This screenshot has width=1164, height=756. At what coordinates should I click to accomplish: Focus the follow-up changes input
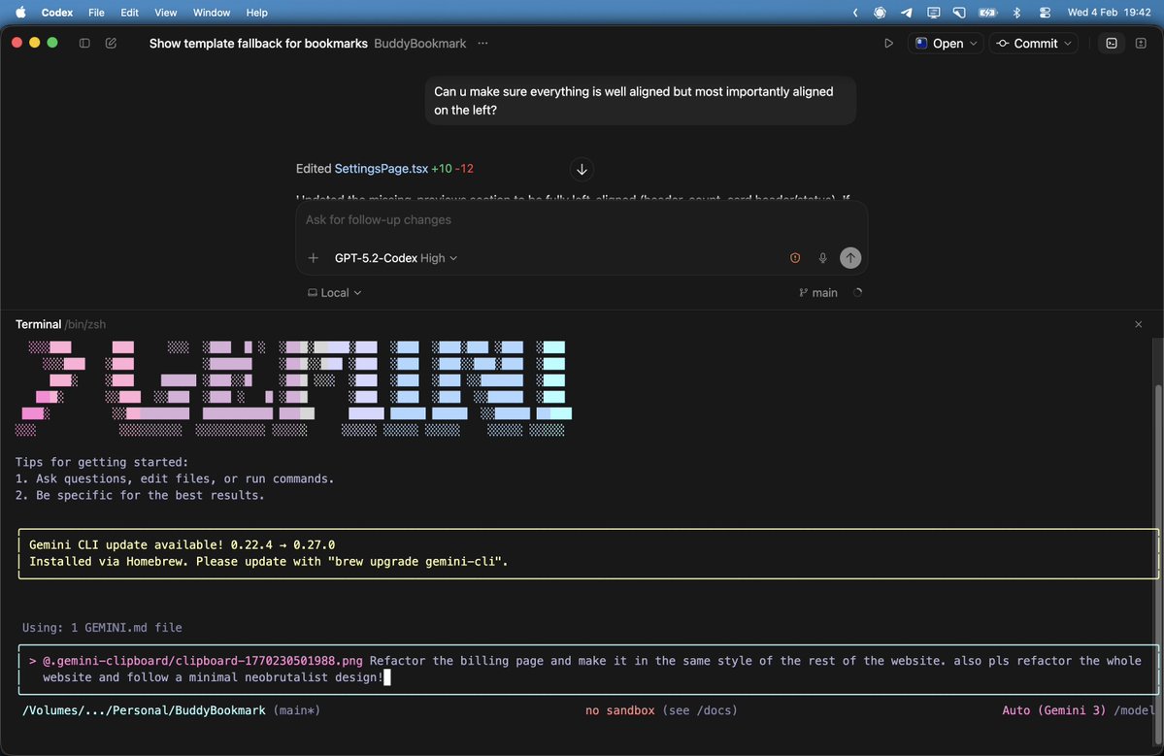click(582, 219)
